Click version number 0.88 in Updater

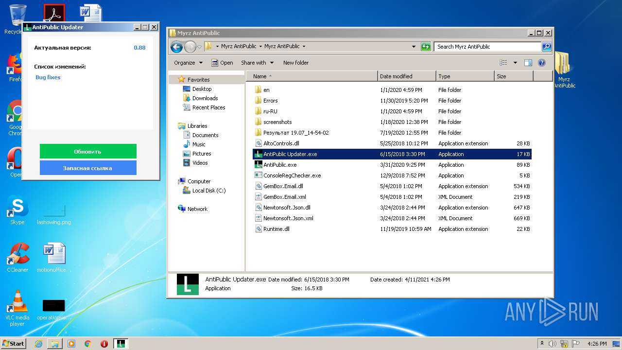(139, 48)
